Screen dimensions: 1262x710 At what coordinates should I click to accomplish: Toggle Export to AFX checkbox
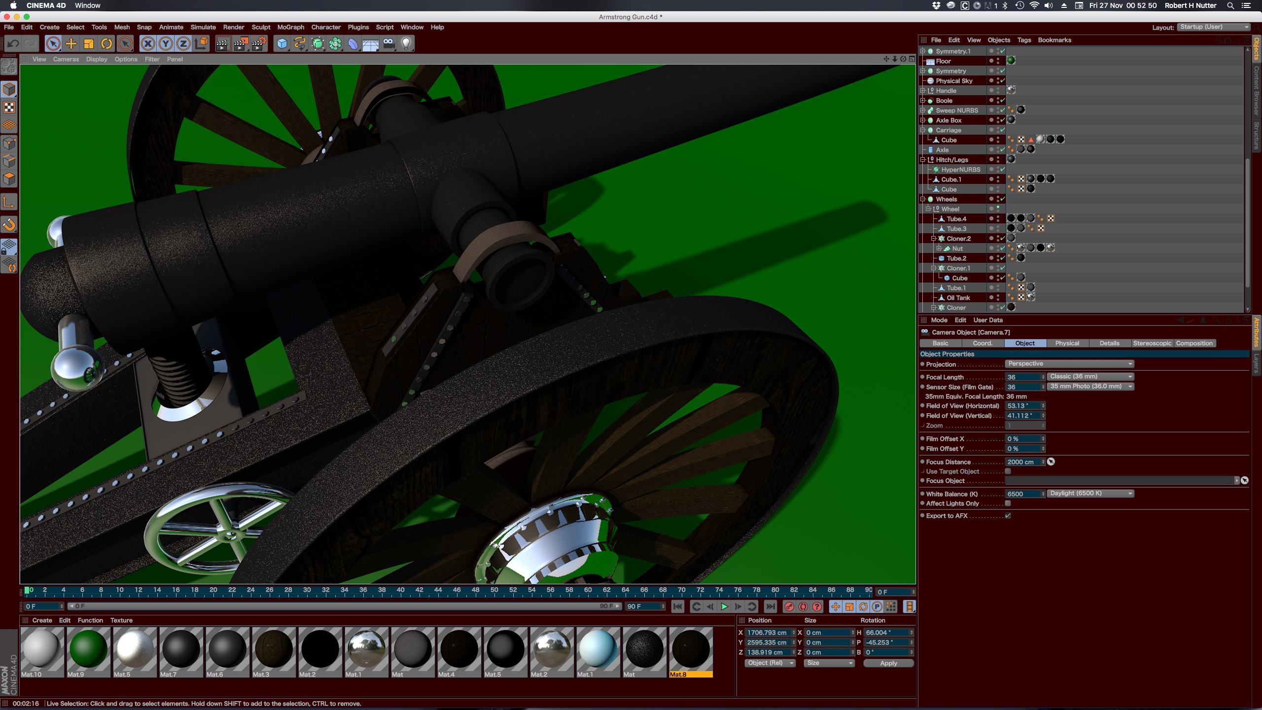click(x=1008, y=516)
